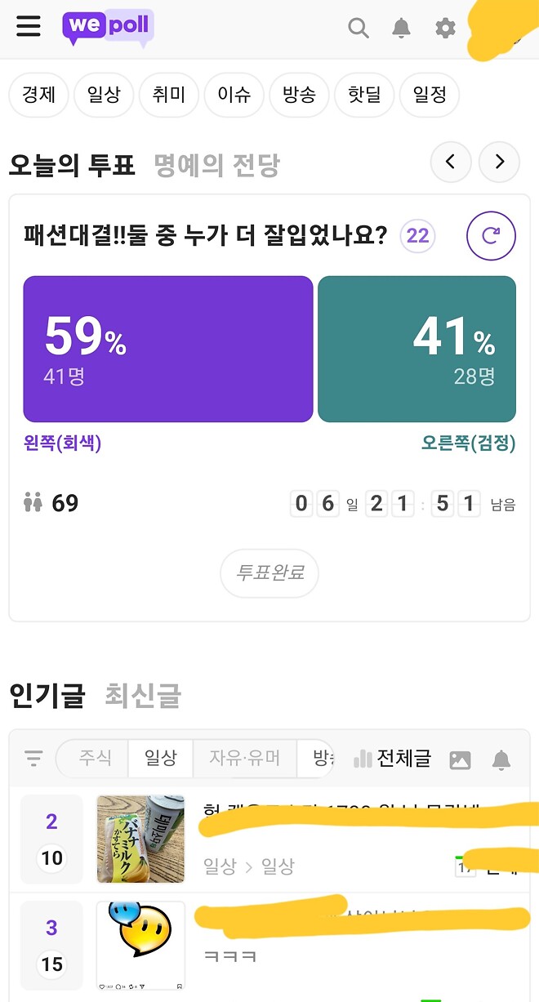Click the bell icon beside 전체글
This screenshot has height=1002, width=539.
click(x=501, y=759)
